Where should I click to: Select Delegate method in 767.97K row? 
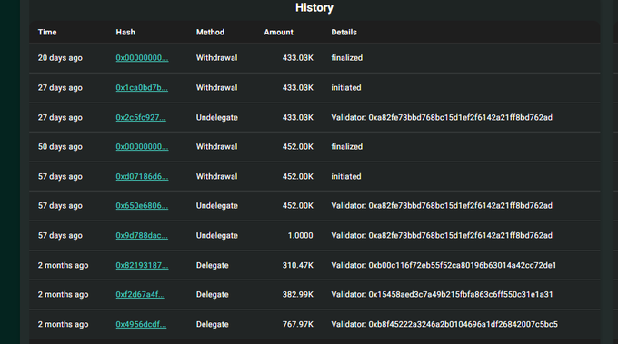pos(213,325)
